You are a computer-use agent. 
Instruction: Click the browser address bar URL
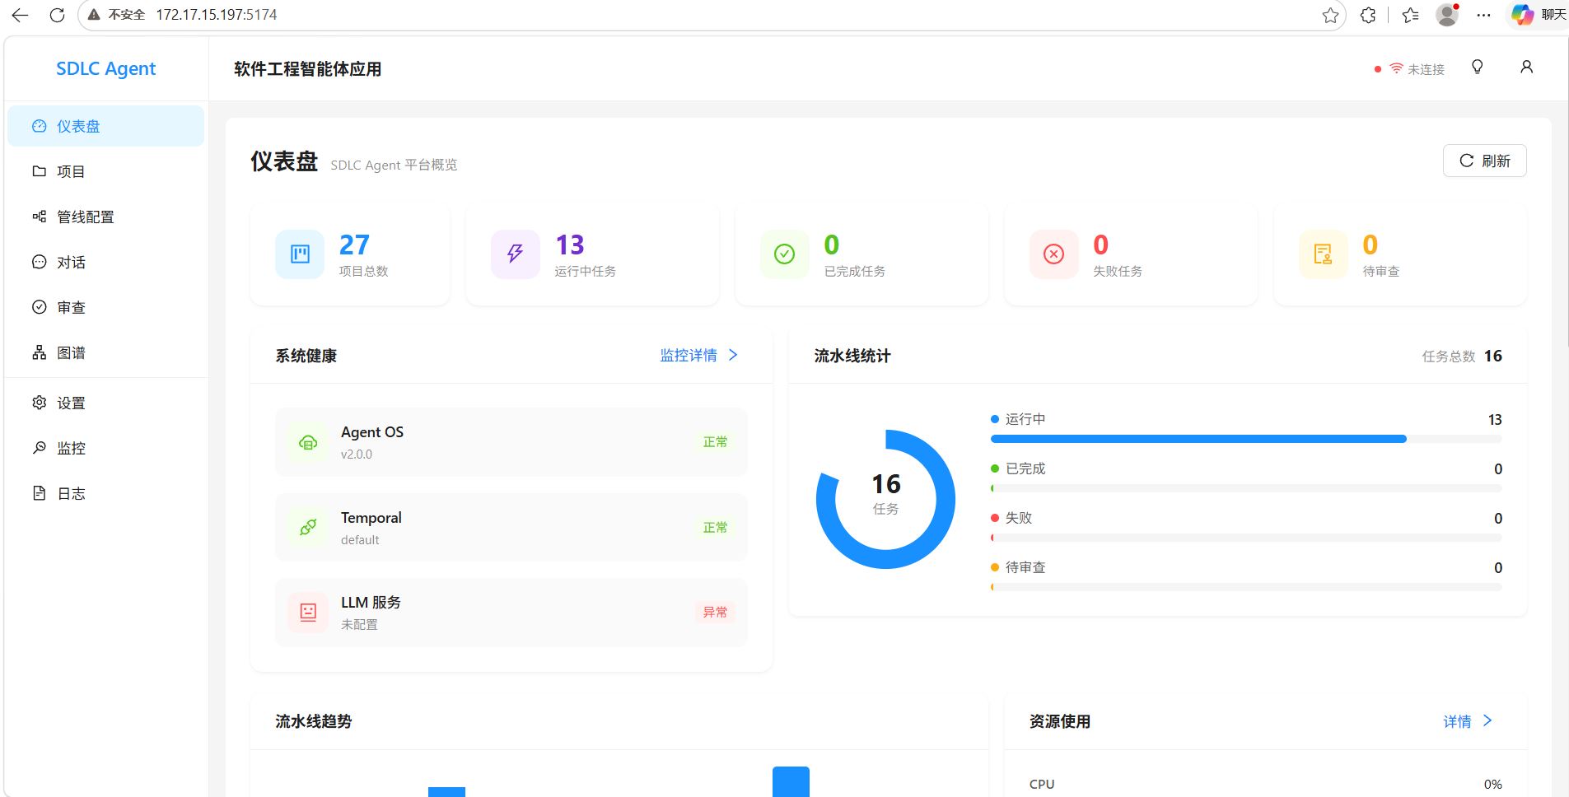tap(217, 15)
